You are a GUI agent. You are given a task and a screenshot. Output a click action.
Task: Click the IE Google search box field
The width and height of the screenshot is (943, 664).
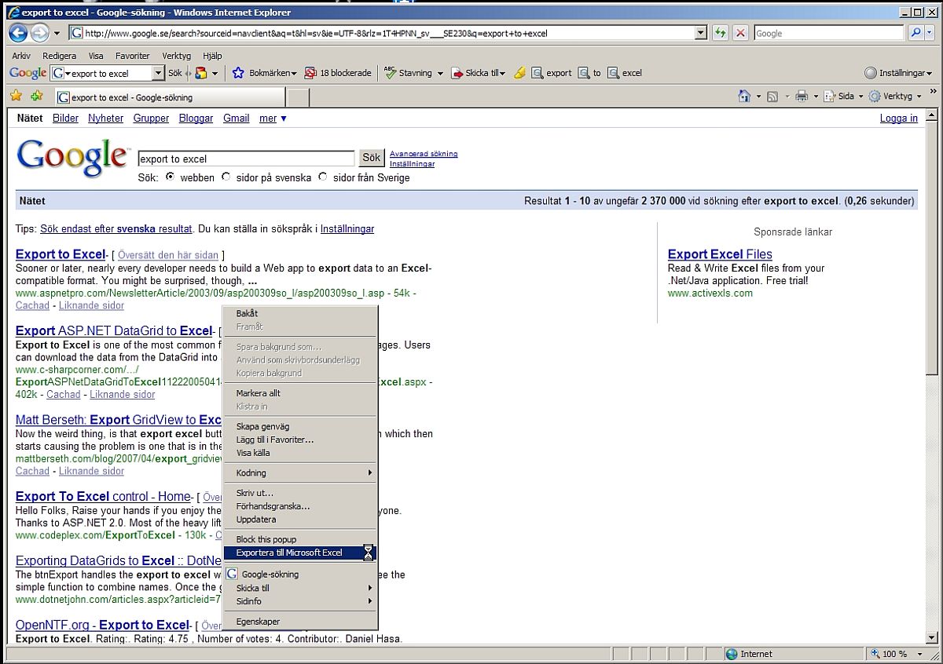point(828,33)
